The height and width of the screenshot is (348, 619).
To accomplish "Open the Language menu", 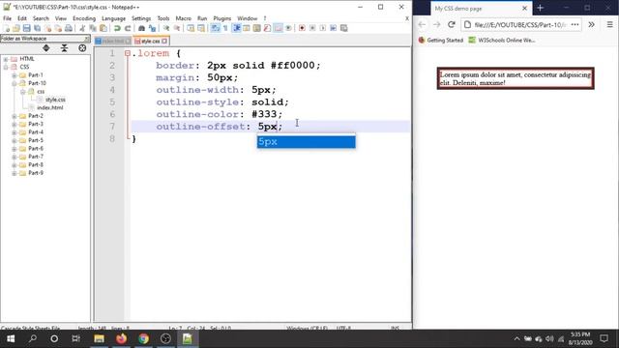I will 113,18.
